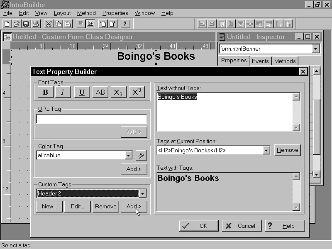Open the View menu
The image size is (332, 249).
click(41, 13)
